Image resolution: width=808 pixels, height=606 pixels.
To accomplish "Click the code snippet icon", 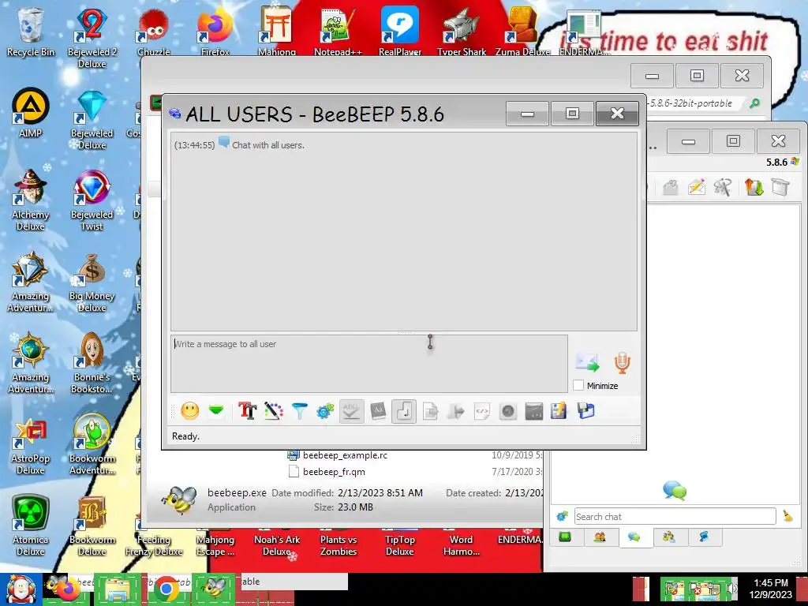I will pos(482,410).
